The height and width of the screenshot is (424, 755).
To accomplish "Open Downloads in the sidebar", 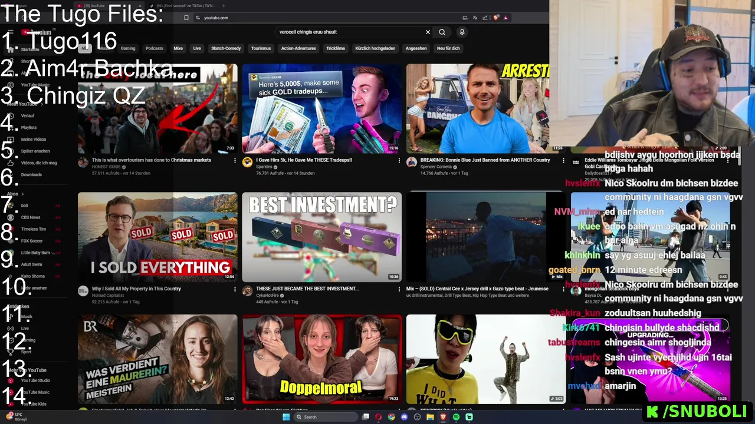I will pyautogui.click(x=31, y=175).
